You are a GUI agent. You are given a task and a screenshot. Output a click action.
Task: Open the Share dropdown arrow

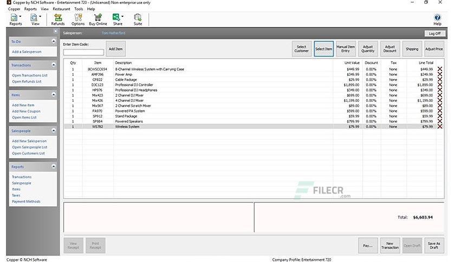[122, 16]
